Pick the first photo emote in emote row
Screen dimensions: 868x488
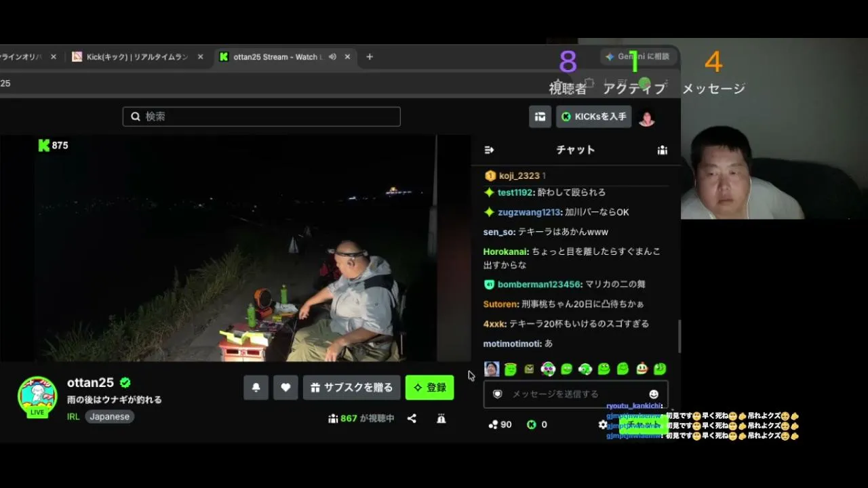(492, 369)
